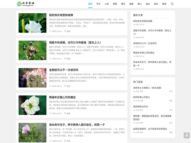Open main-list article 释迦牟尼佛心咒的感应
Screen dimensions: 191x143
[x=62, y=97]
